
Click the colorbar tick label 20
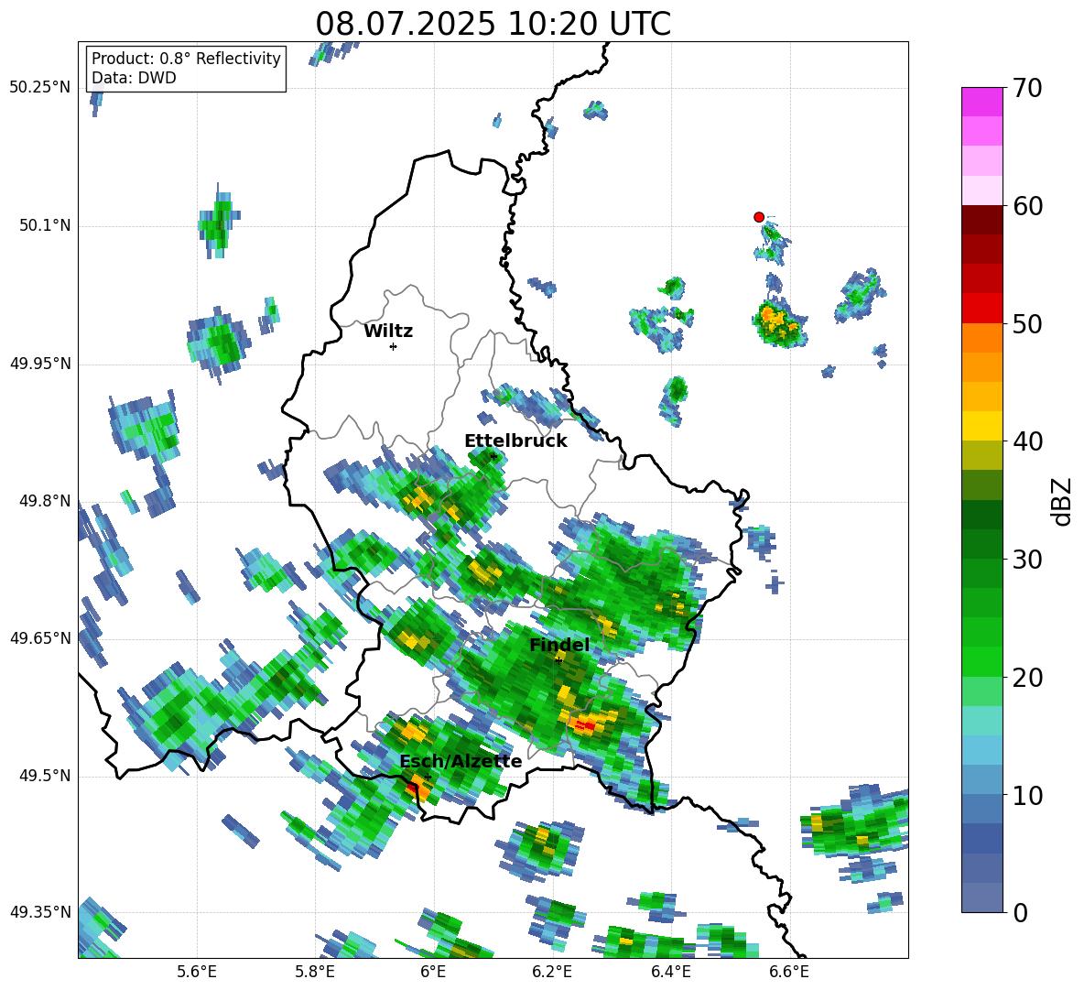pyautogui.click(x=1027, y=678)
